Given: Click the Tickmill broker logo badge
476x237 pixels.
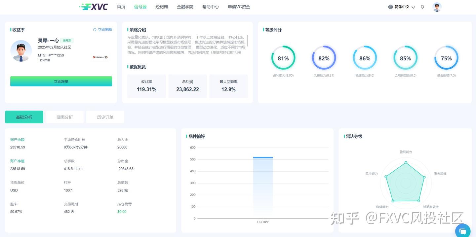Looking at the screenshot, I should coord(100,57).
